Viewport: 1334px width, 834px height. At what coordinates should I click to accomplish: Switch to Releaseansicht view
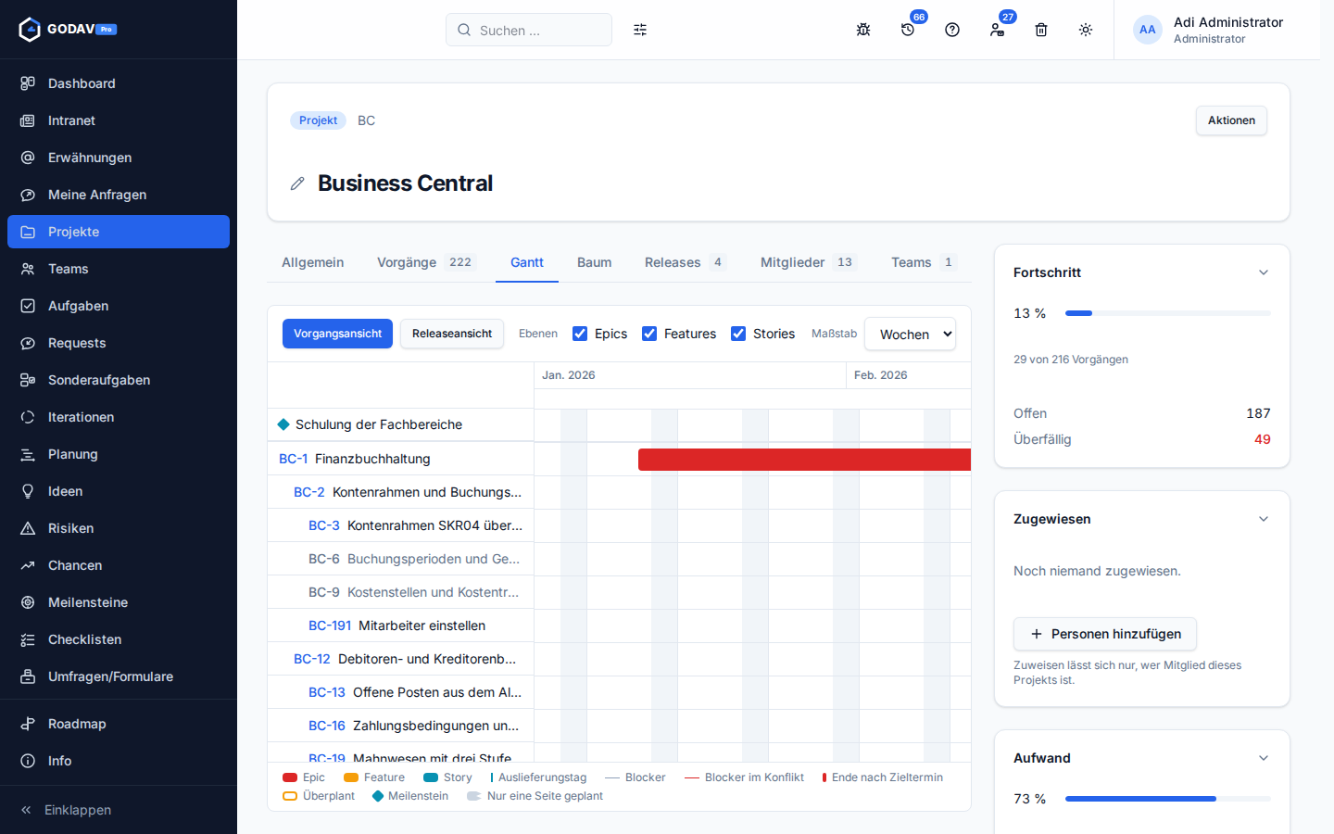[x=452, y=334]
